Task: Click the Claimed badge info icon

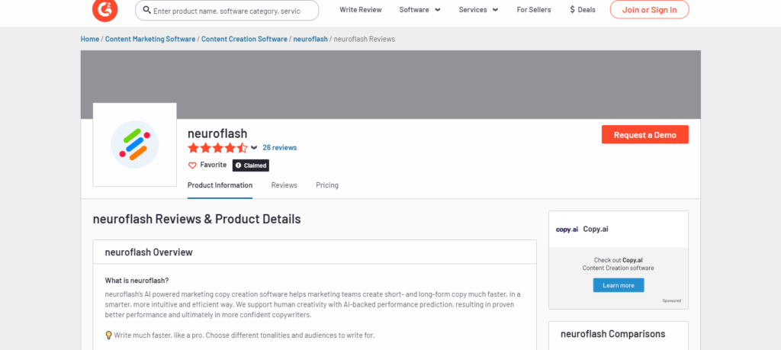Action: tap(238, 165)
